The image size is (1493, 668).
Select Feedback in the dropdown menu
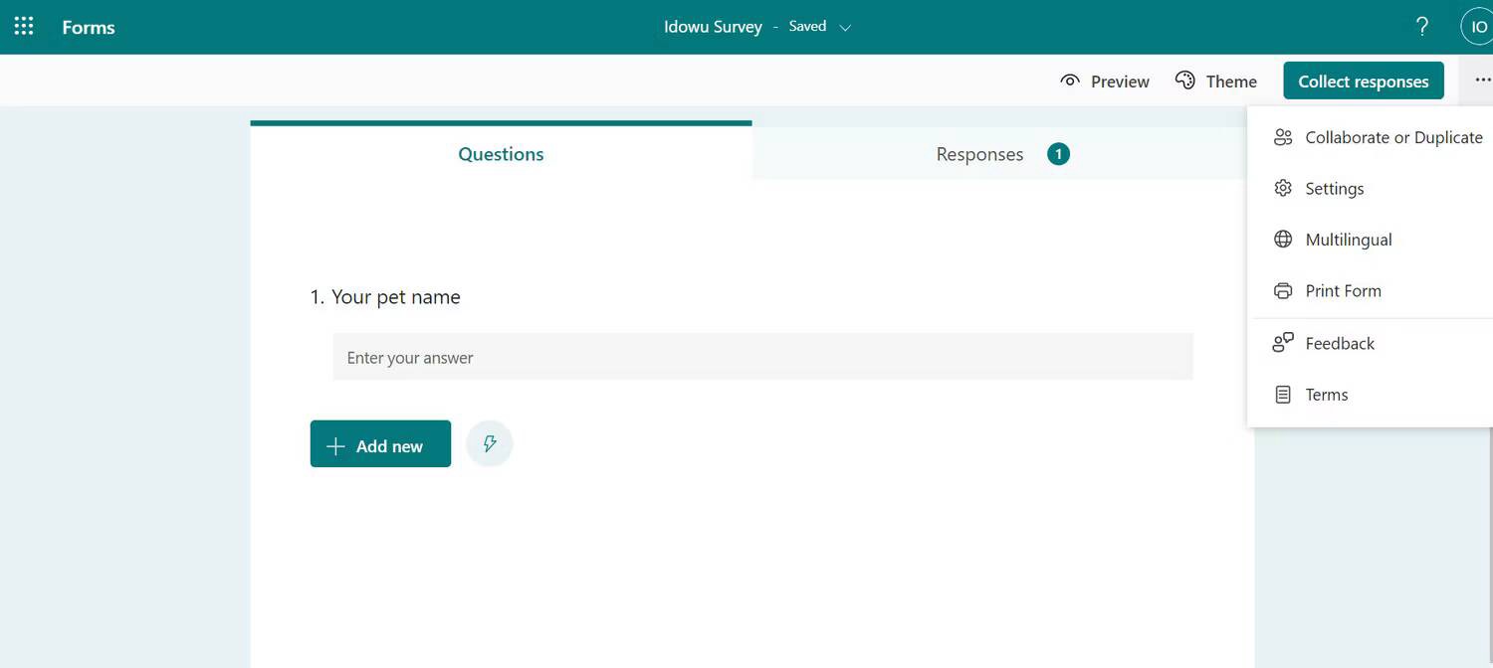pos(1339,344)
